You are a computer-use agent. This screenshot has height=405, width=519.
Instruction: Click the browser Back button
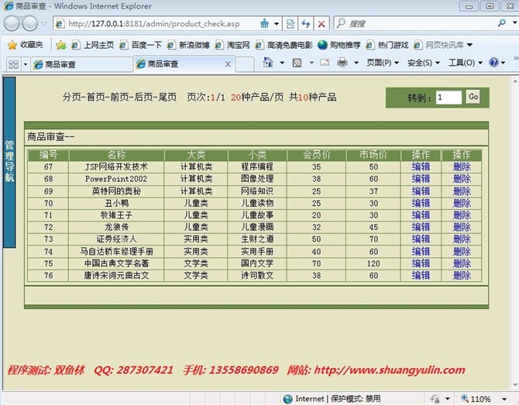(x=12, y=23)
